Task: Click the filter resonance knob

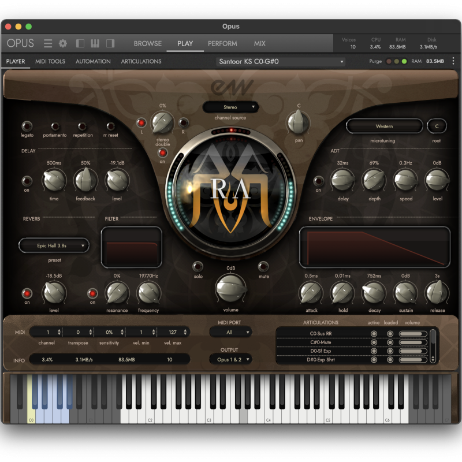Action: (117, 293)
